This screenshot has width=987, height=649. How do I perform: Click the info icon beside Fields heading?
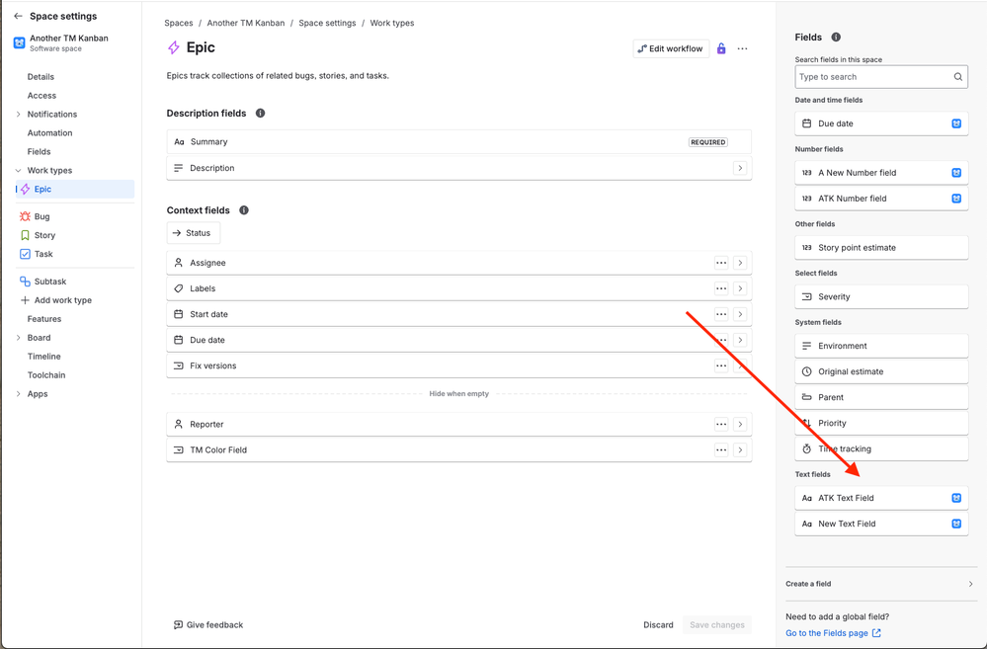836,38
